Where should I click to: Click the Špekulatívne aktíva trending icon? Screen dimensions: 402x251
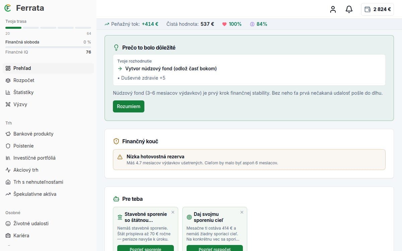coord(8,194)
